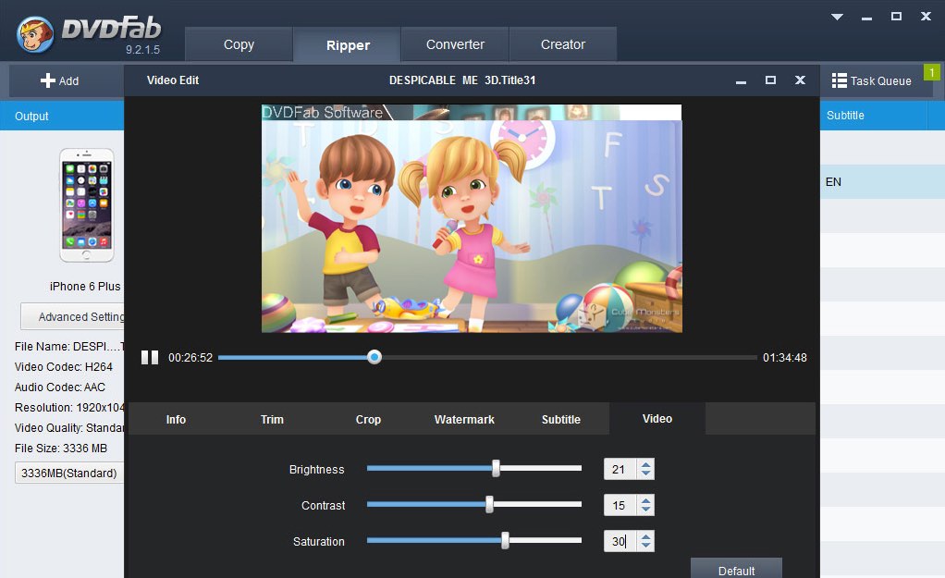Open the Task Queue list

click(871, 80)
